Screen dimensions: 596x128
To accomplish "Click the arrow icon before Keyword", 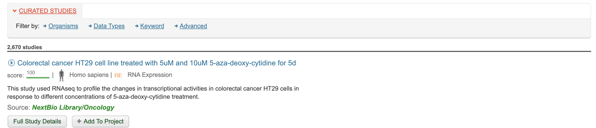I will 137,26.
